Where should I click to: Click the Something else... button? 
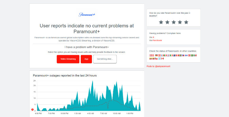tap(105, 59)
